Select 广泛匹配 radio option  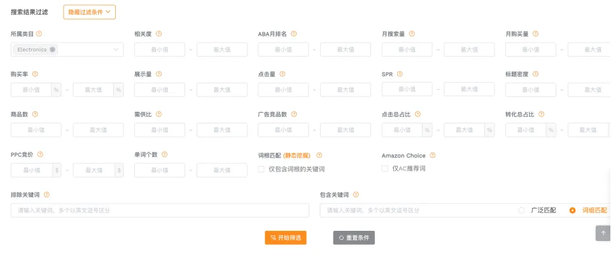[521, 210]
